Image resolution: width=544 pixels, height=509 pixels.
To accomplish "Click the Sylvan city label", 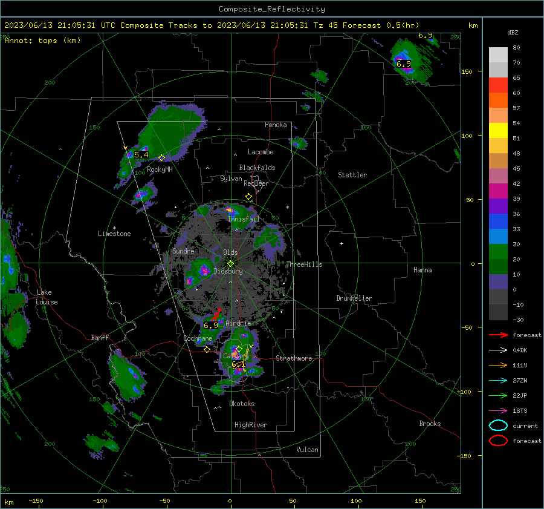I will point(231,179).
